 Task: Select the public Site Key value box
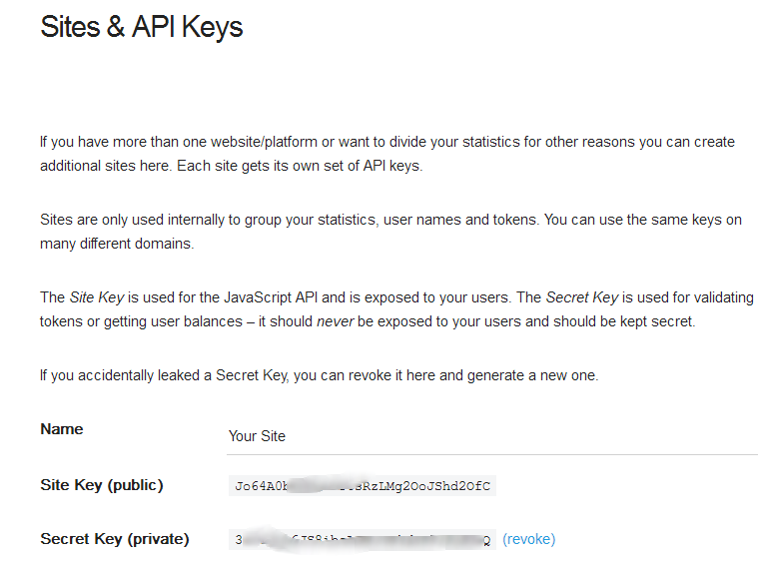(363, 486)
